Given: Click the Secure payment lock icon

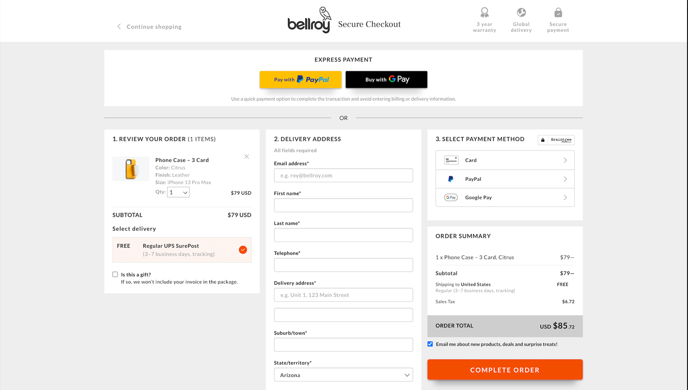Looking at the screenshot, I should [558, 13].
